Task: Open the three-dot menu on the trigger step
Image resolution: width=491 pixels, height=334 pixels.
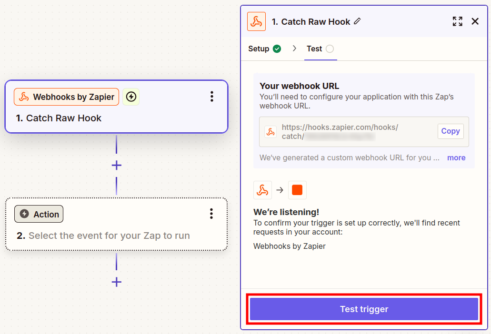Action: coord(212,97)
